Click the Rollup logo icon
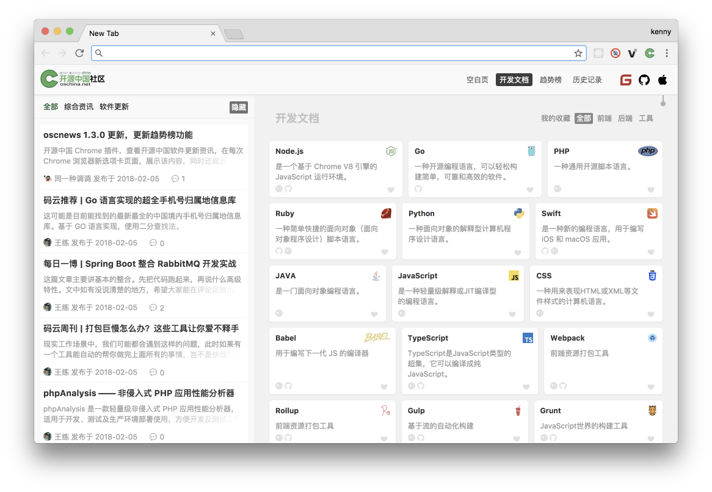Viewport: 712px width, 492px height. click(x=385, y=411)
